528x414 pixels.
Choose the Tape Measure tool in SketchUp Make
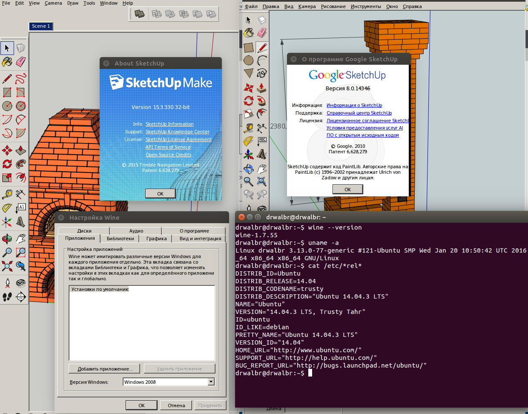coord(7,195)
